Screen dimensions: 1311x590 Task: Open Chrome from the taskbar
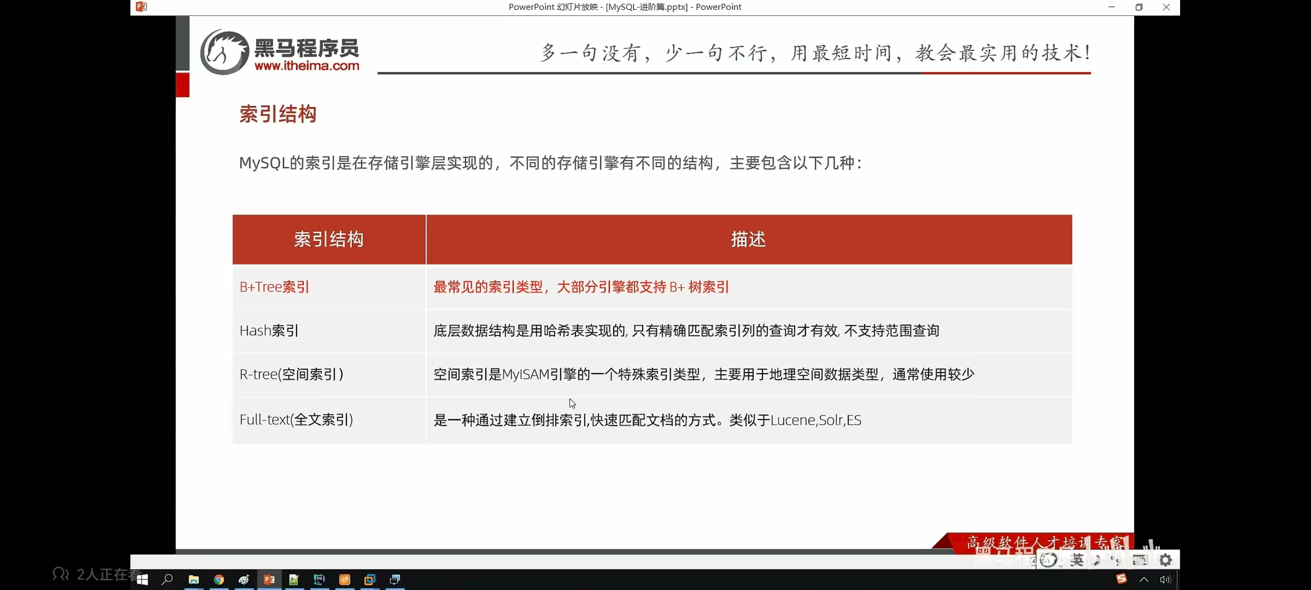click(219, 579)
